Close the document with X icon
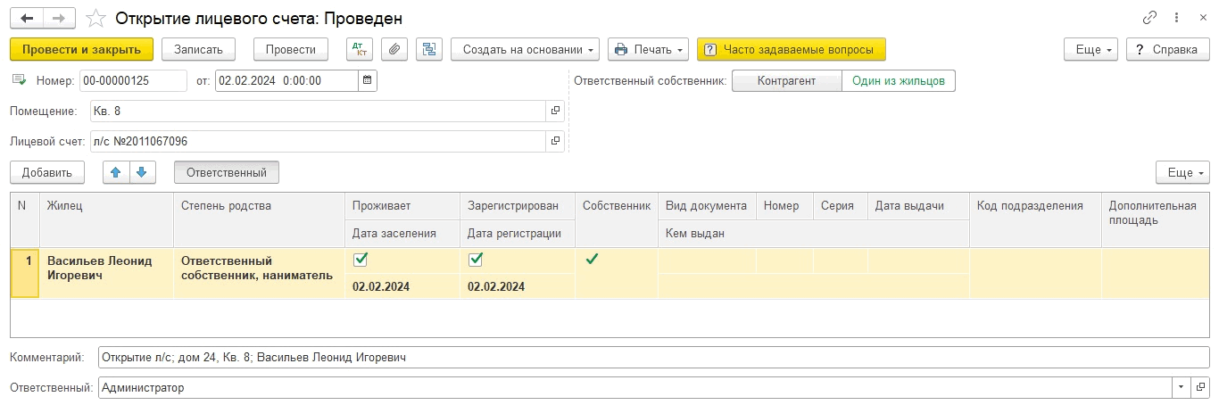1219x405 pixels. (x=1201, y=18)
